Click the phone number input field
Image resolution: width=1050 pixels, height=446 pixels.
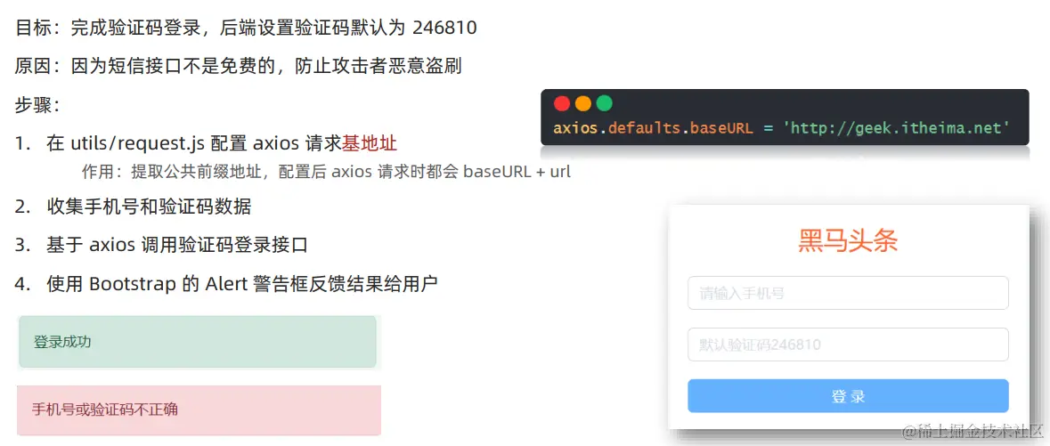(848, 293)
